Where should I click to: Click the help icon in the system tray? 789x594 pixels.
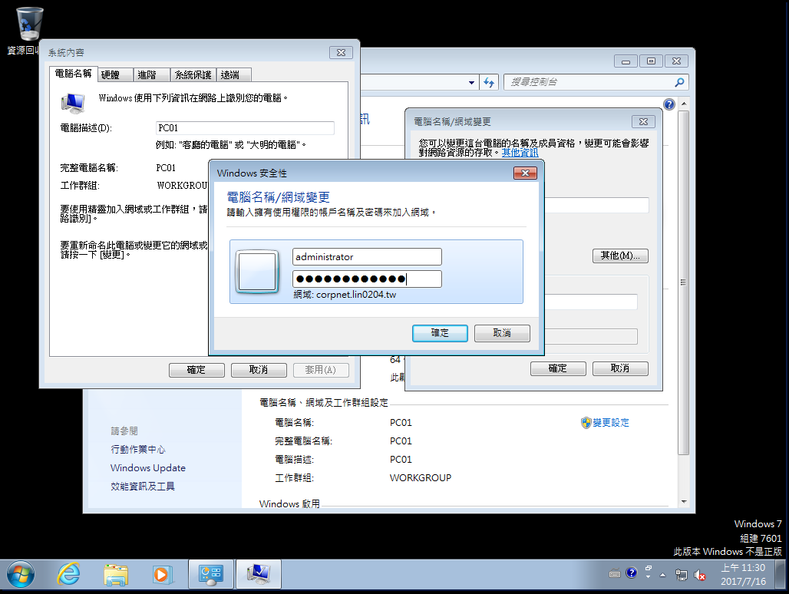tap(632, 573)
